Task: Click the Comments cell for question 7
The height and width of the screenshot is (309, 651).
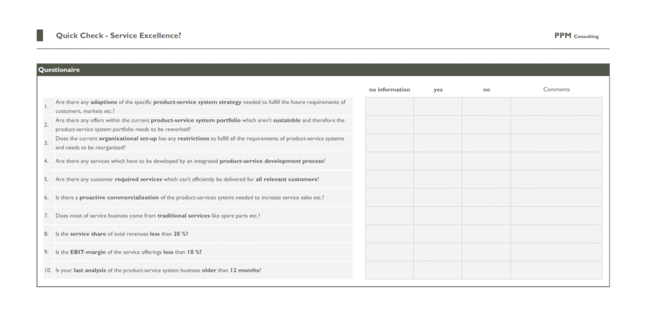Action: click(x=556, y=216)
